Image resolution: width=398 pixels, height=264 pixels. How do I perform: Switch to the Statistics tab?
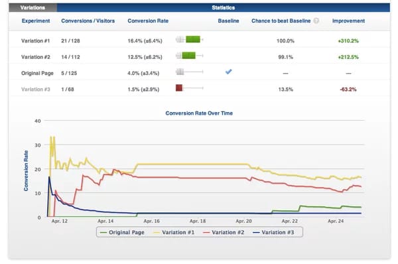pyautogui.click(x=224, y=7)
